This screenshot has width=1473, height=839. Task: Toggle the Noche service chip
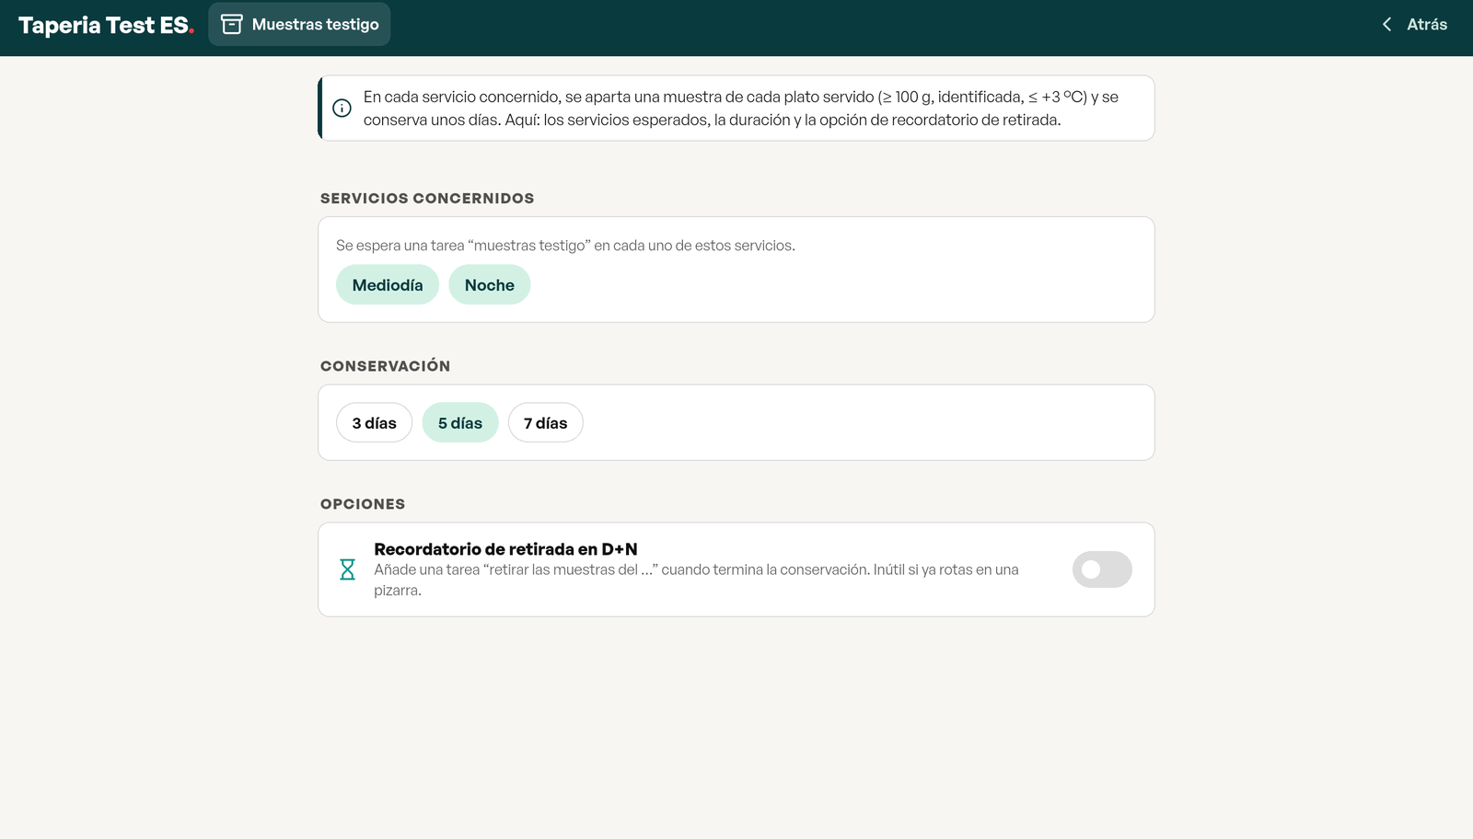490,285
